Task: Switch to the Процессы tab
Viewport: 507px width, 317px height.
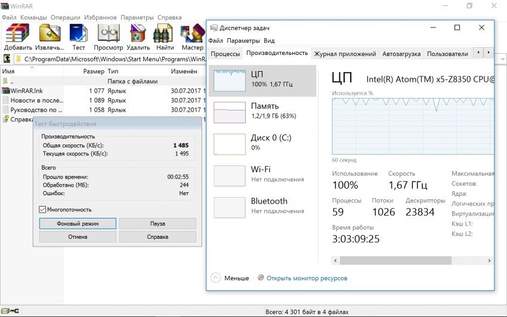Action: click(225, 54)
